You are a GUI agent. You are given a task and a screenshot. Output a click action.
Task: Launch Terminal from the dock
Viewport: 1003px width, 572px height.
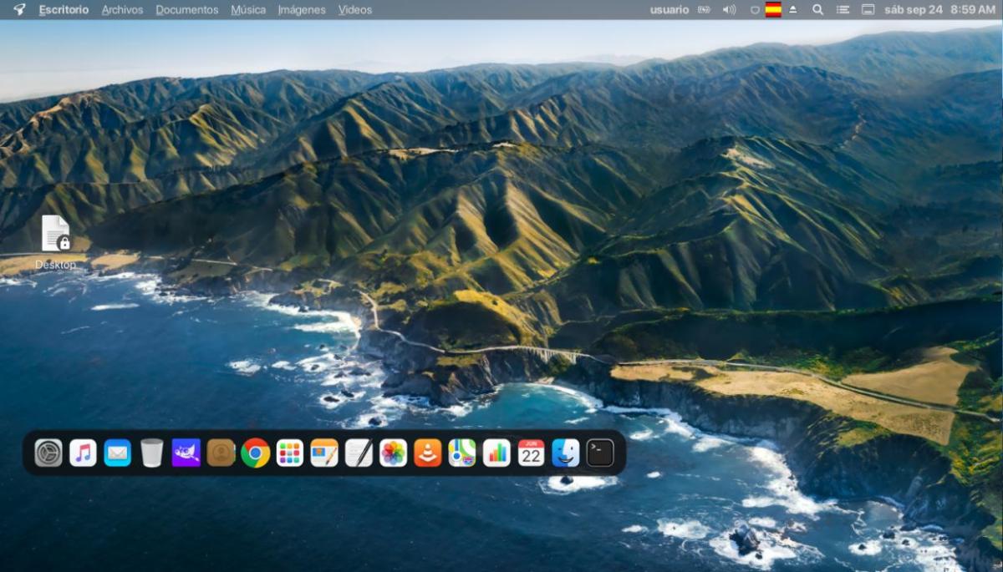point(599,453)
